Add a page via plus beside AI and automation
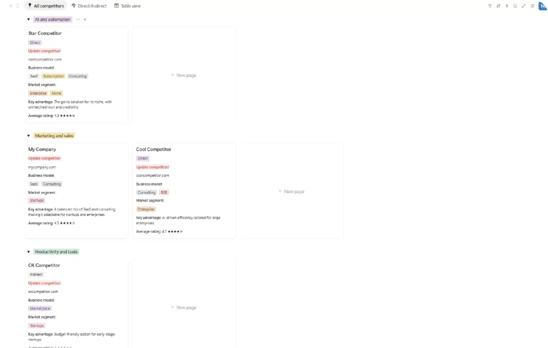Screen dimensions: 548x348 tap(85, 19)
